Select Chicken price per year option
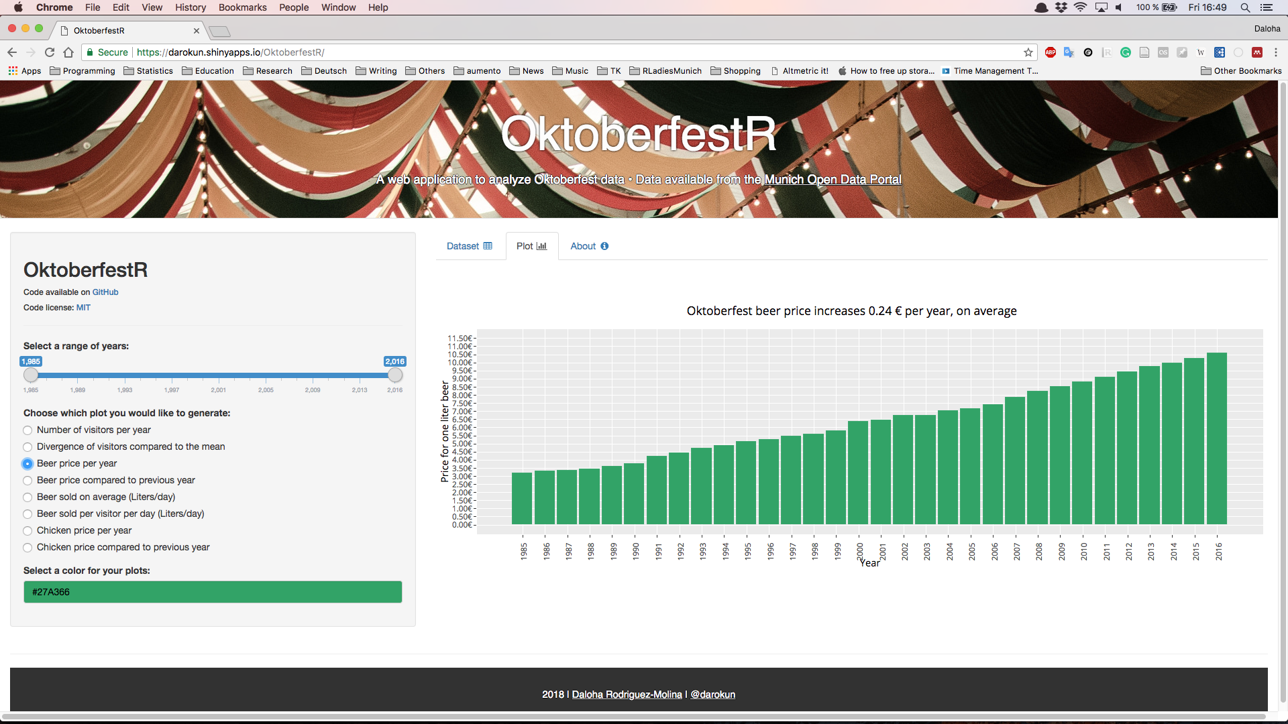Screen dimensions: 1288x724 pyautogui.click(x=28, y=531)
